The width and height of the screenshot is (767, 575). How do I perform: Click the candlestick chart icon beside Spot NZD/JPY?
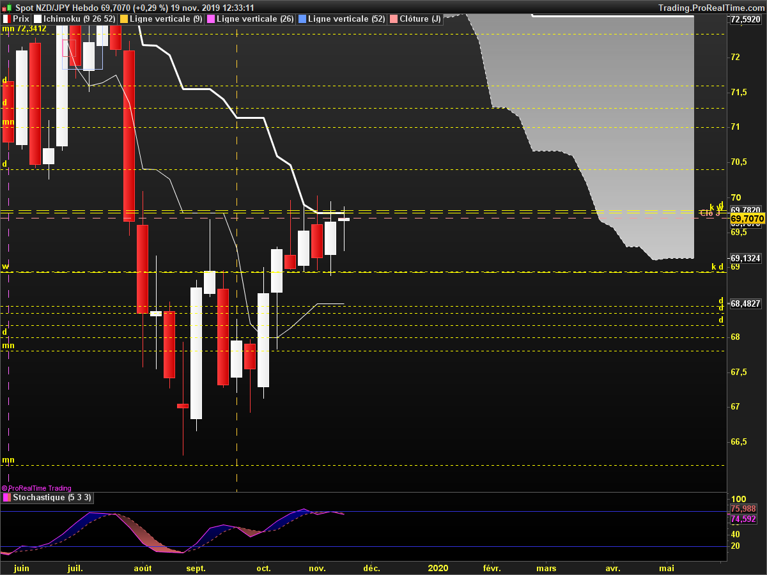(6, 7)
